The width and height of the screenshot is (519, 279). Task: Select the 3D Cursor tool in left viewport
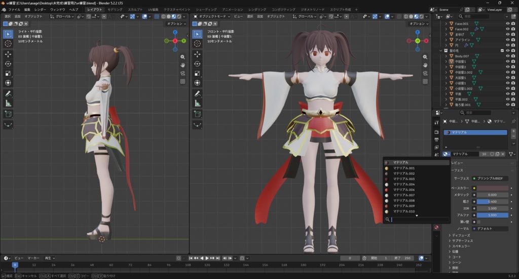click(x=8, y=44)
